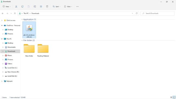Select the jdk-20 windows installer file

tap(29, 30)
